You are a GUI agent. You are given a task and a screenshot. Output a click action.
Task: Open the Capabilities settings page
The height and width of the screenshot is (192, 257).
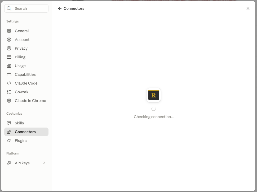[x=26, y=74]
